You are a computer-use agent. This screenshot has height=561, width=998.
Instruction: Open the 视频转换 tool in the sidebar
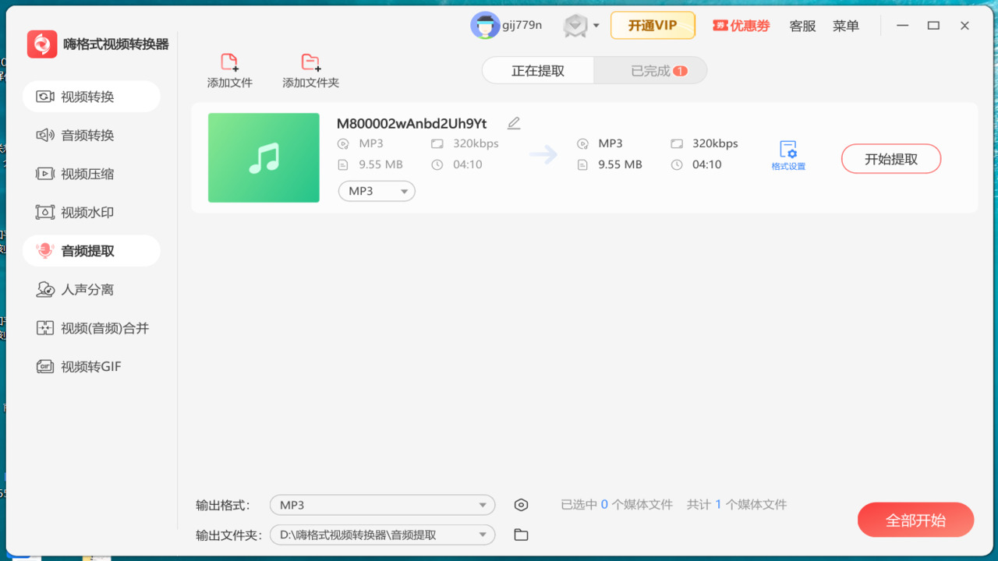point(91,96)
